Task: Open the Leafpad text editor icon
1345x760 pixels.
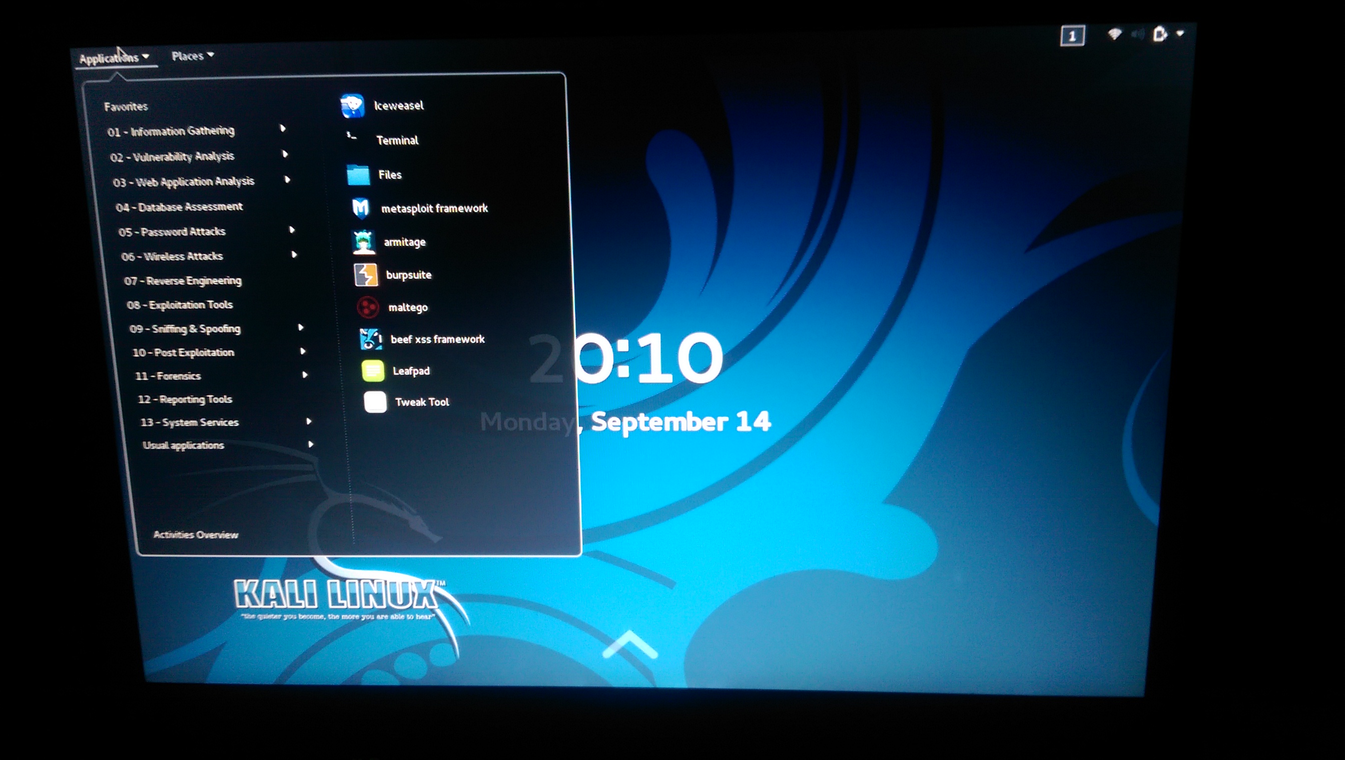Action: (x=373, y=371)
